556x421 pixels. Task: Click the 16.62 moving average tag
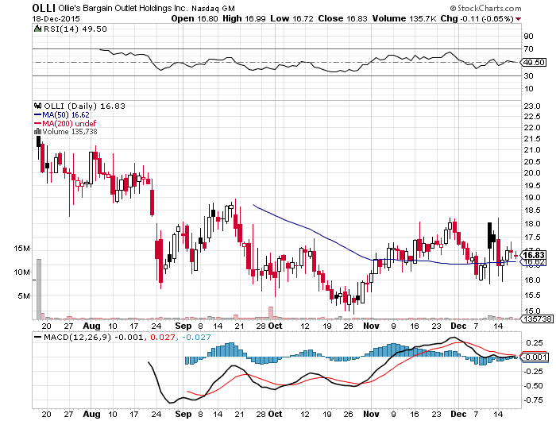534,262
